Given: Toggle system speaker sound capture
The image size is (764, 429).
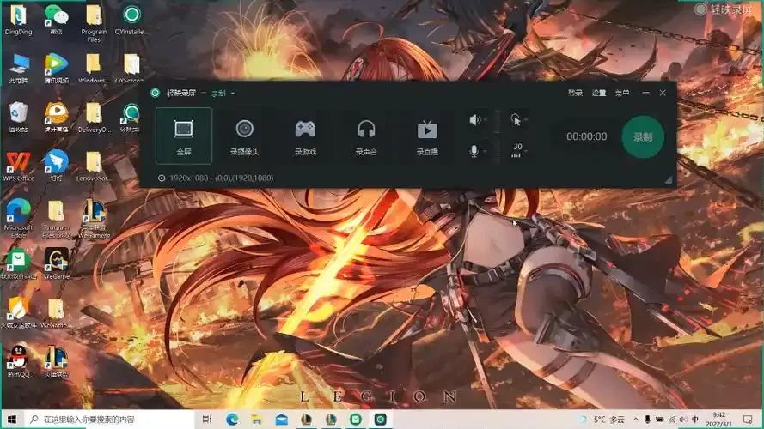Looking at the screenshot, I should (474, 119).
